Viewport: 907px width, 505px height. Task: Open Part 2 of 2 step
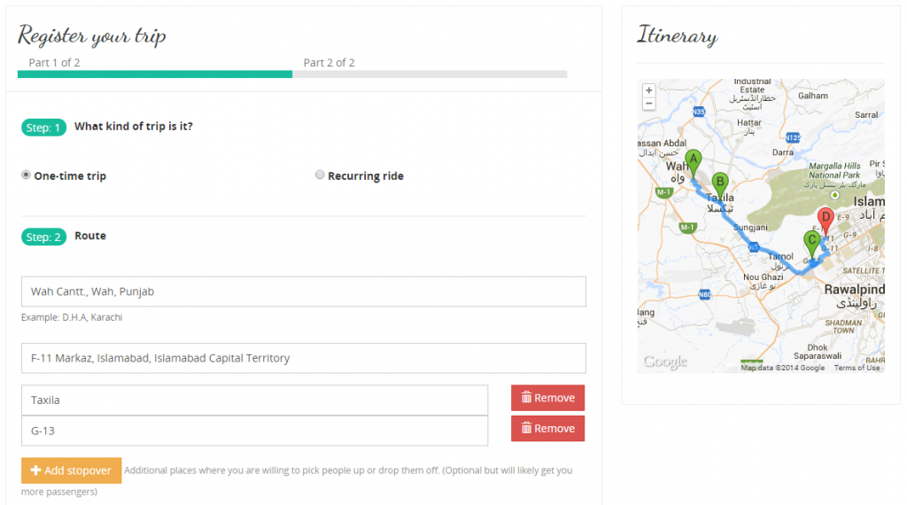point(329,63)
